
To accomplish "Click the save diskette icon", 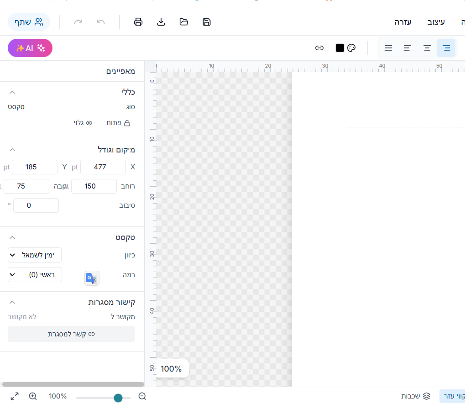I will [x=207, y=22].
